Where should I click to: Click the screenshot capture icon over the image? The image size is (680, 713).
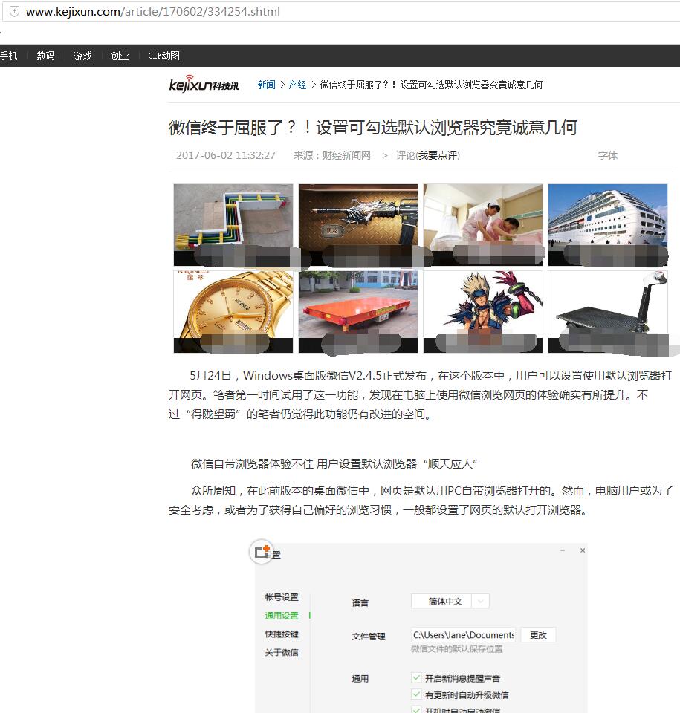click(x=262, y=552)
